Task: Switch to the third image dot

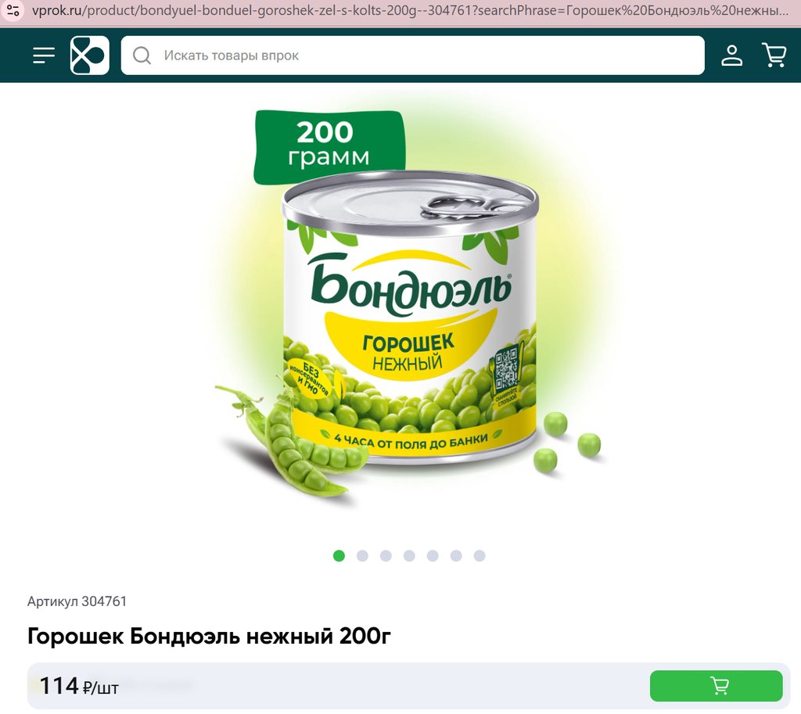Action: click(386, 556)
